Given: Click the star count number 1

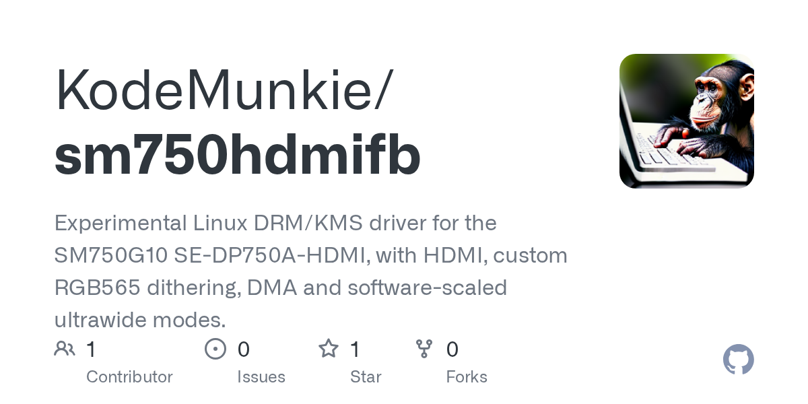Looking at the screenshot, I should [x=355, y=349].
